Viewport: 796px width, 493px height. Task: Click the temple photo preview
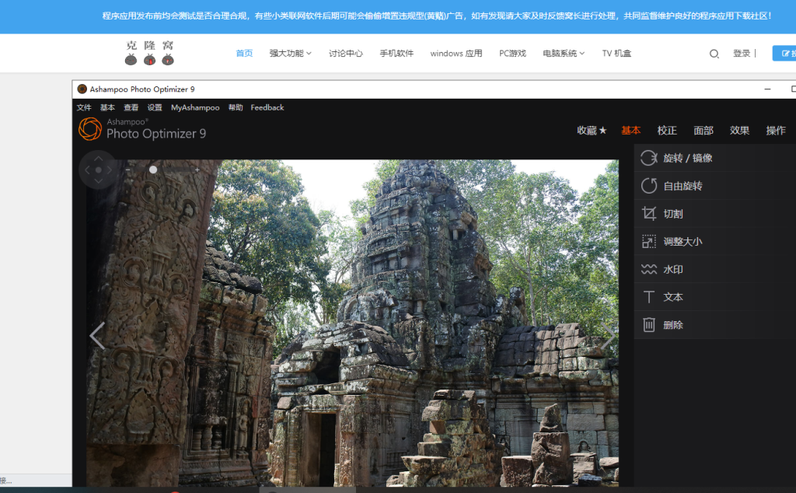tap(352, 323)
